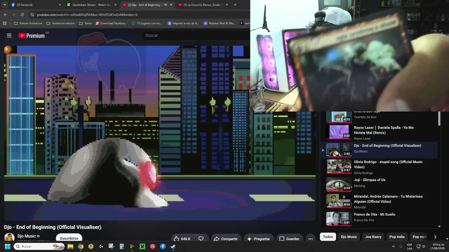Open Terror bookmark folder
The width and height of the screenshot is (449, 252).
coord(86,23)
